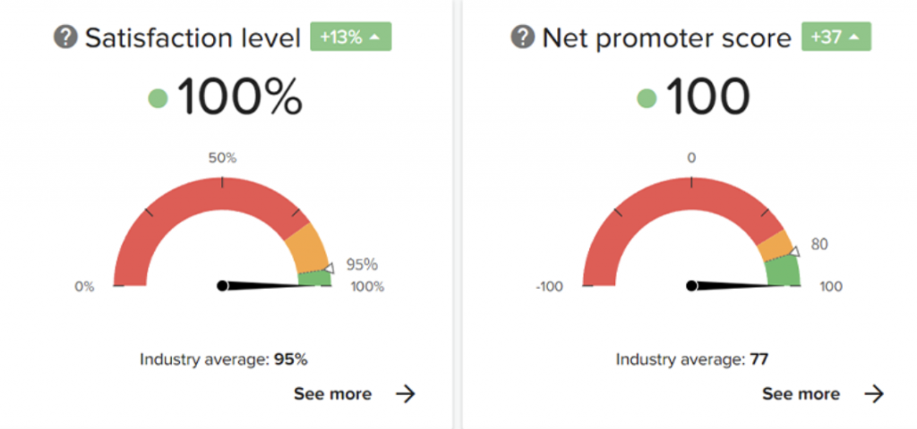
Task: Click the green dot beside 100% satisfaction
Action: (159, 98)
